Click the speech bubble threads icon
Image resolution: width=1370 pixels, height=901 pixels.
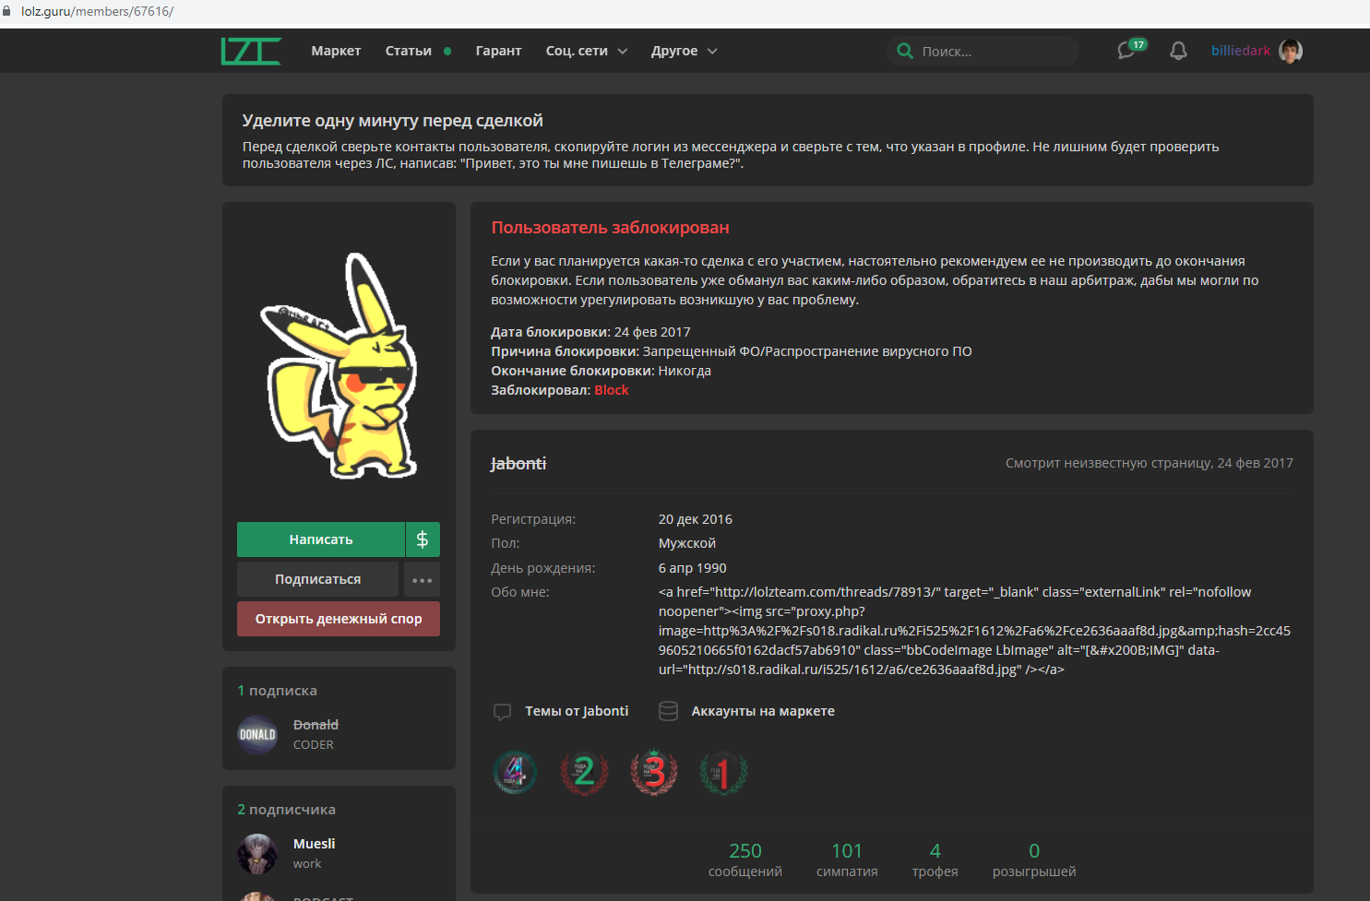(x=503, y=712)
